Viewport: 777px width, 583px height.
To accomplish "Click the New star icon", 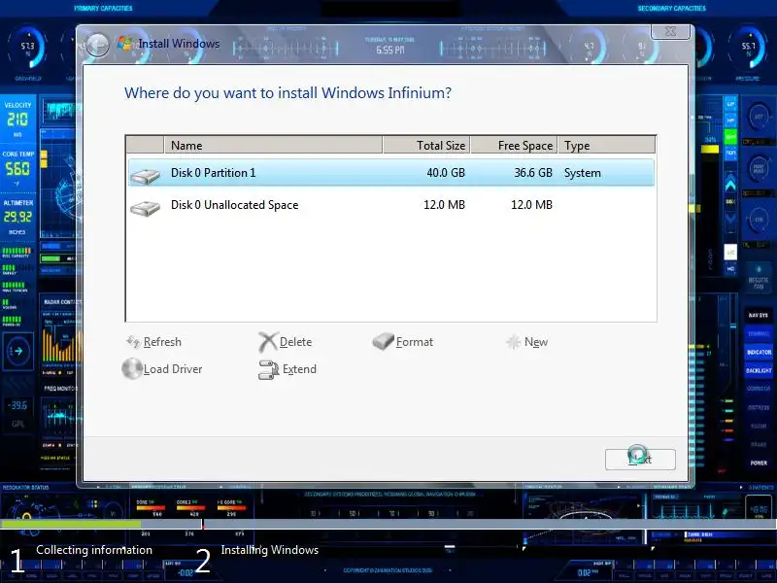I will point(514,342).
